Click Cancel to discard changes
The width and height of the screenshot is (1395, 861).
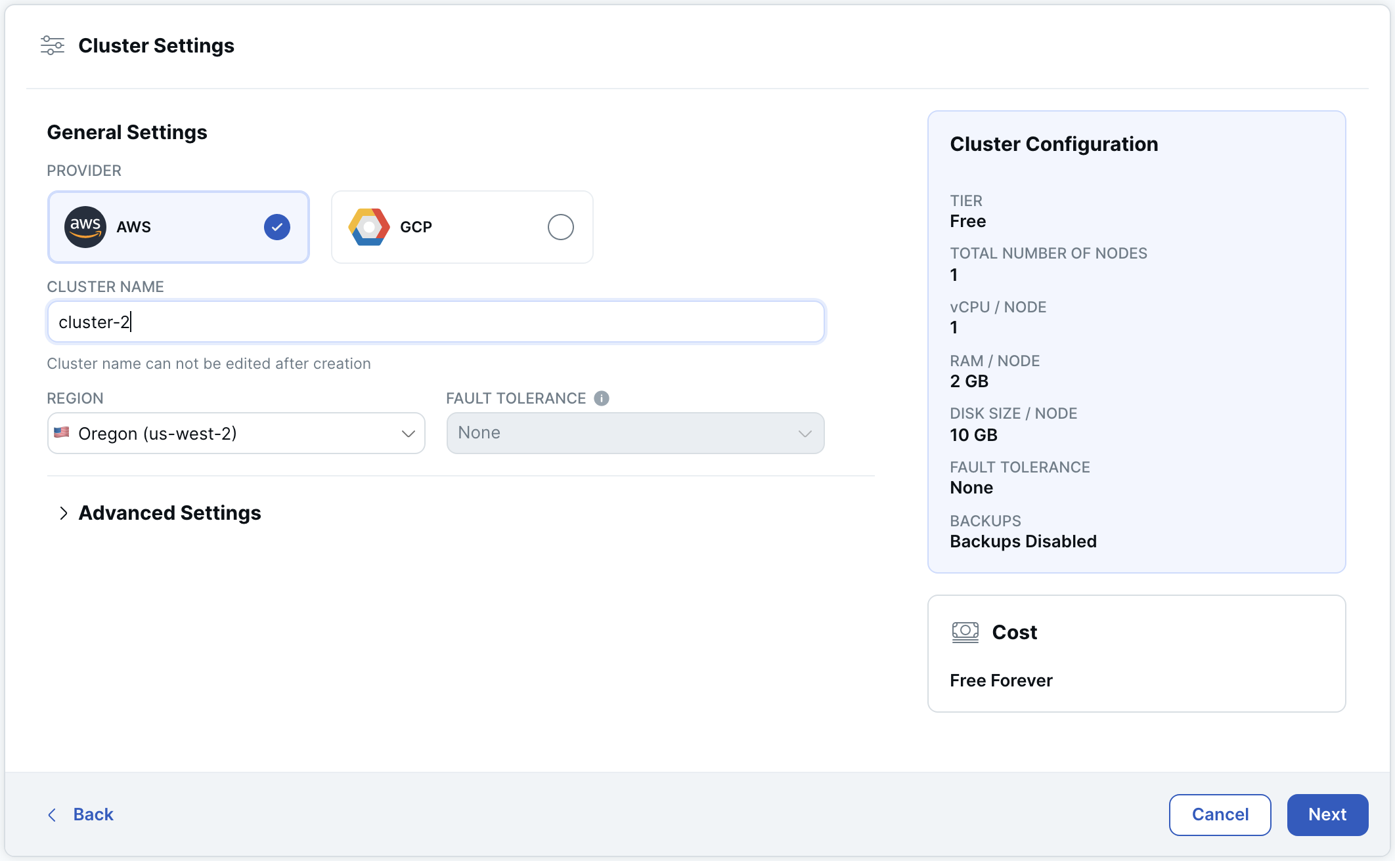click(x=1220, y=814)
